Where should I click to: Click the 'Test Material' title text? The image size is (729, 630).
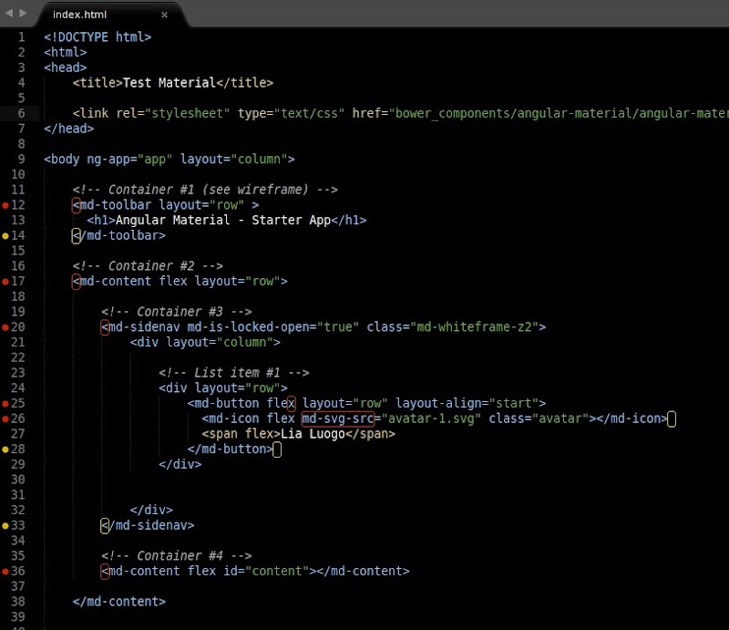pos(169,83)
